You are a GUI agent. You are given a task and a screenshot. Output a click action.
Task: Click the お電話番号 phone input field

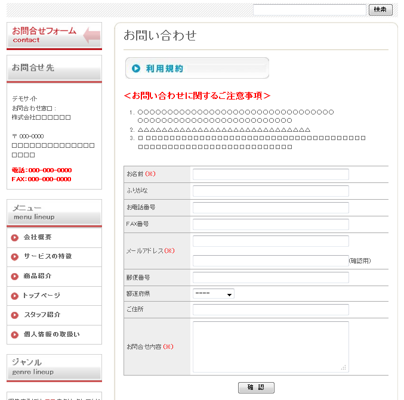coord(270,207)
